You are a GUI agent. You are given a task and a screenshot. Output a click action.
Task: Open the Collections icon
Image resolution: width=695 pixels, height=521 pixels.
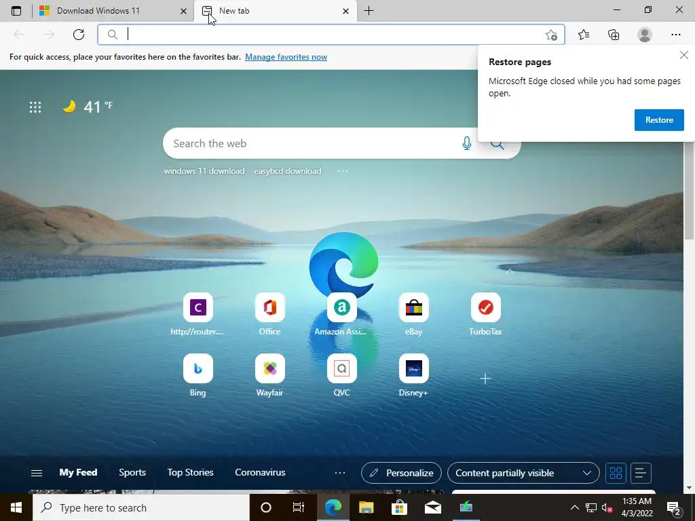point(614,35)
